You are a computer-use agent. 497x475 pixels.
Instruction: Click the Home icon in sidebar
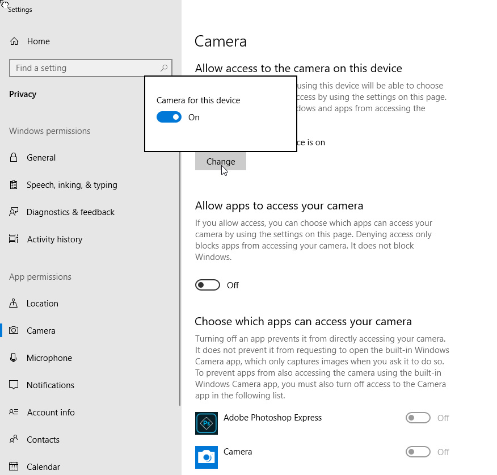coord(14,41)
